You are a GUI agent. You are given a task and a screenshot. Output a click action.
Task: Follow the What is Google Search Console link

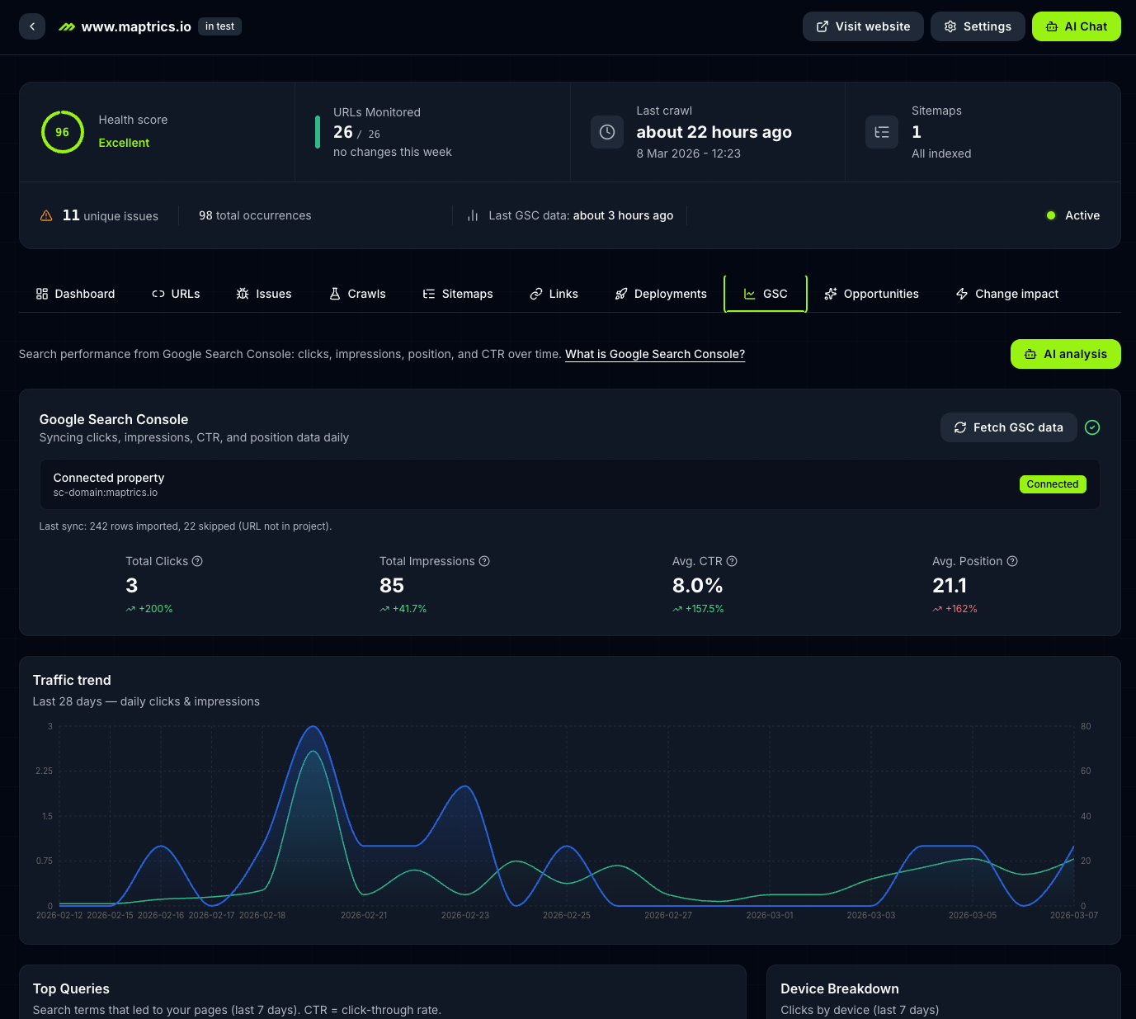tap(655, 354)
